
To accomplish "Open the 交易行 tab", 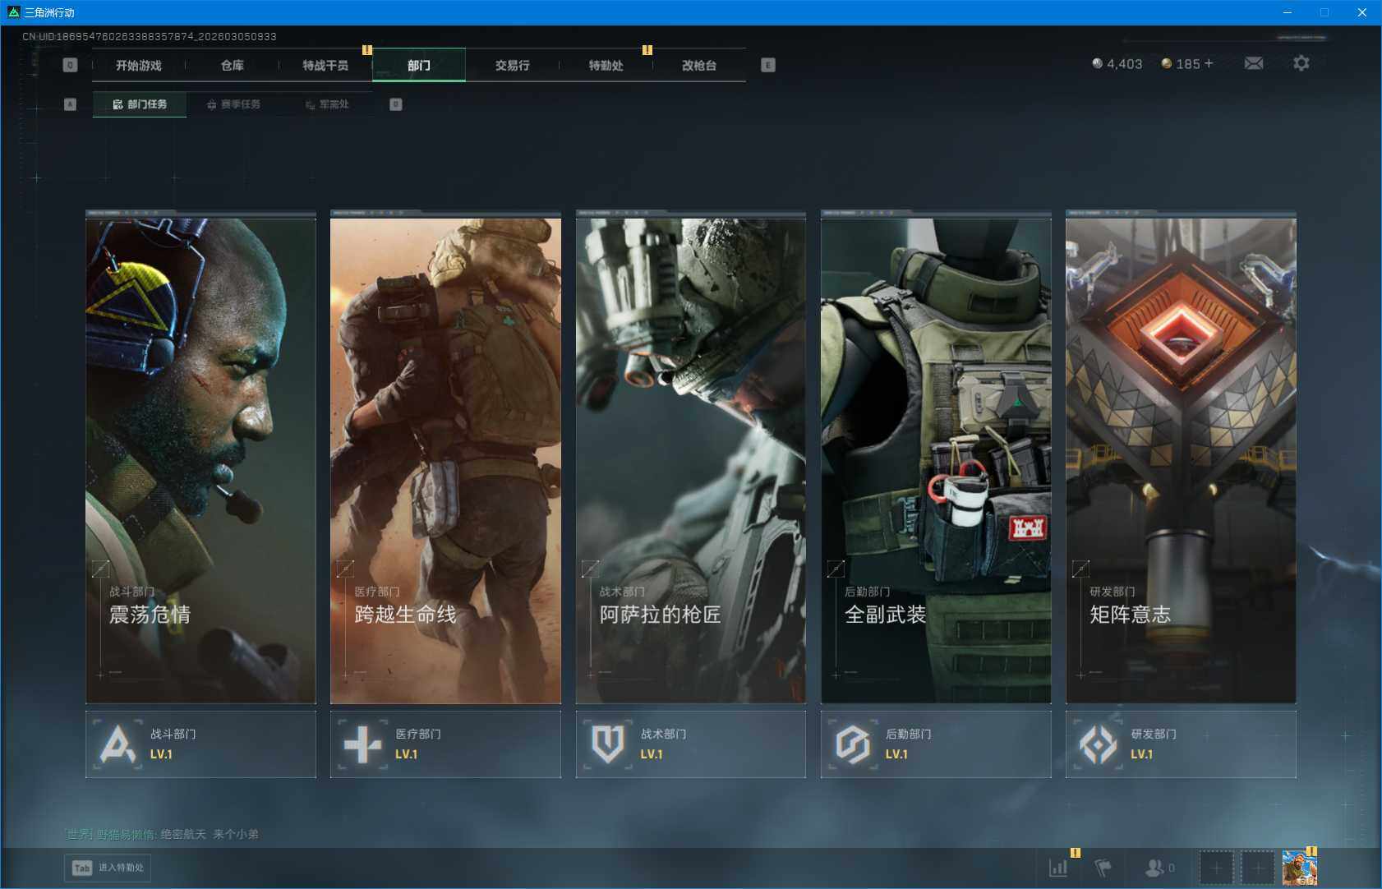I will (x=512, y=66).
